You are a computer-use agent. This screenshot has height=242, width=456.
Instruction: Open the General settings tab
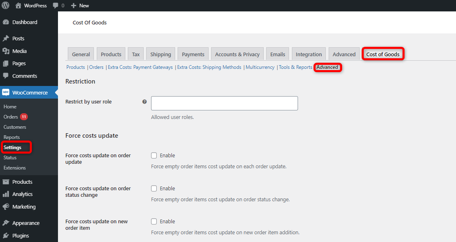[x=81, y=54]
